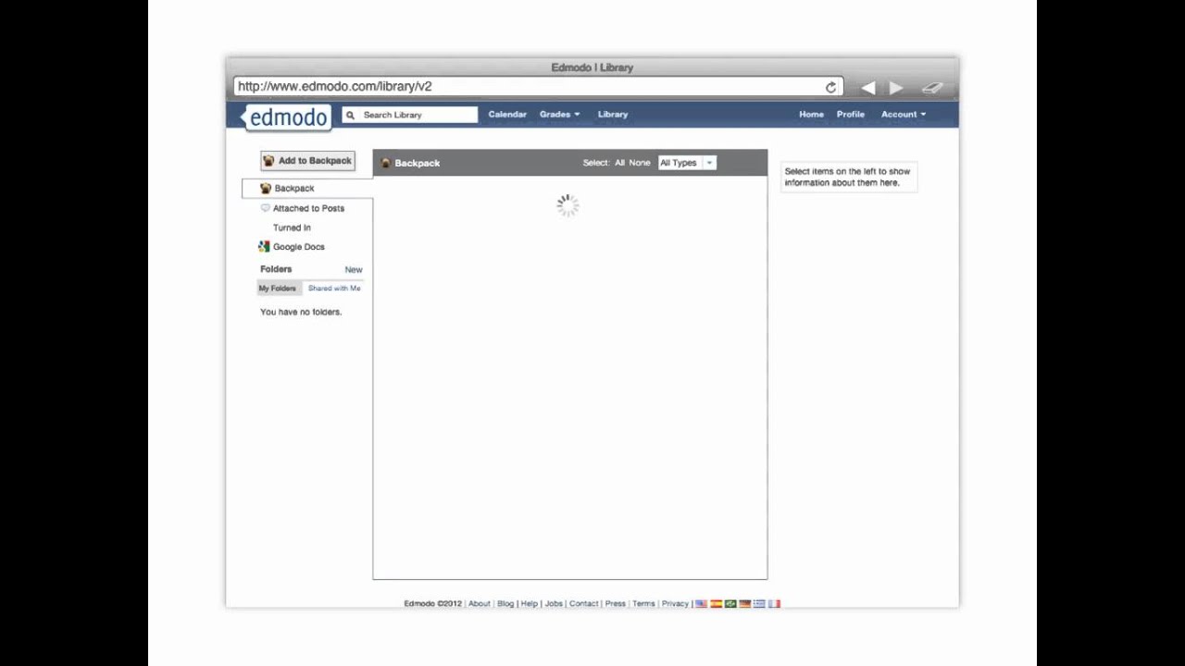Viewport: 1185px width, 666px height.
Task: Click the Add to Backpack button
Action: click(307, 161)
